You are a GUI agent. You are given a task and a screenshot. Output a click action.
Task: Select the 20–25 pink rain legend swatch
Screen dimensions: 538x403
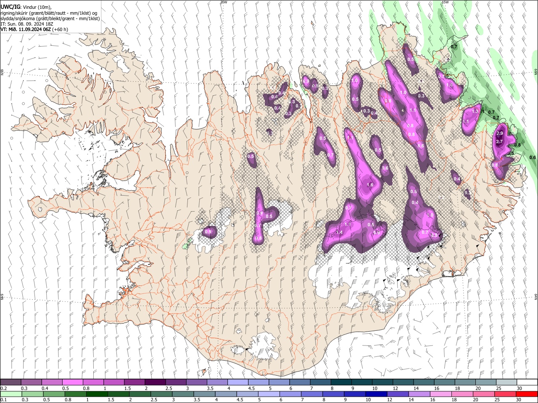point(483,394)
